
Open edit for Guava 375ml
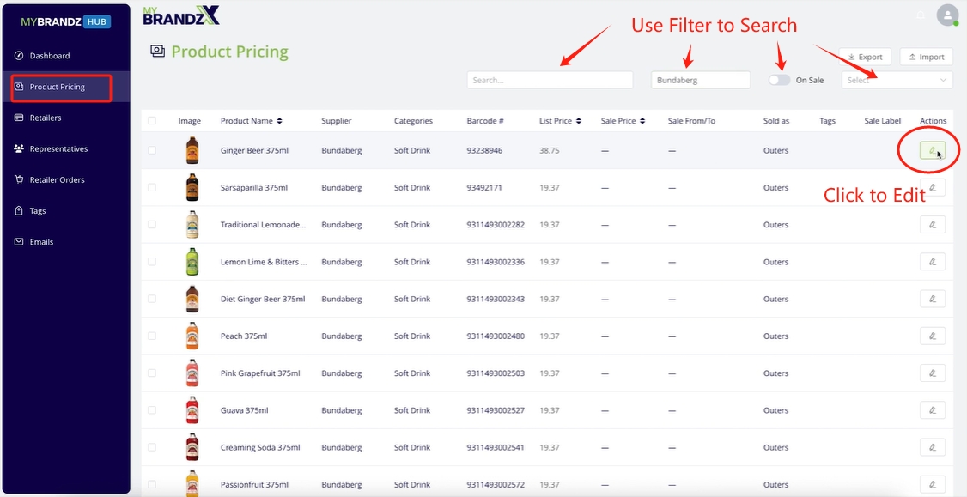pos(932,410)
